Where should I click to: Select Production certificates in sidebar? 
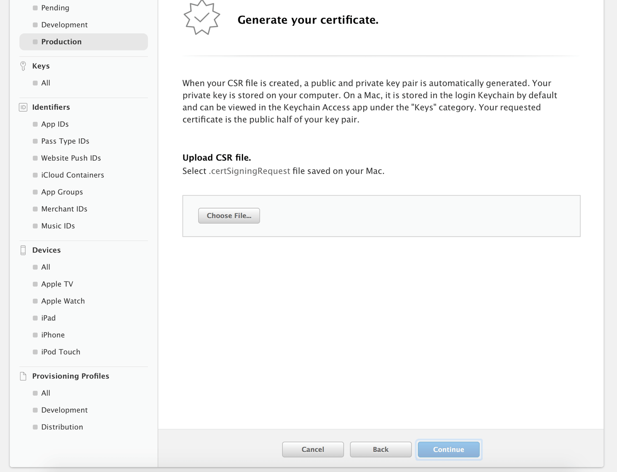click(61, 42)
